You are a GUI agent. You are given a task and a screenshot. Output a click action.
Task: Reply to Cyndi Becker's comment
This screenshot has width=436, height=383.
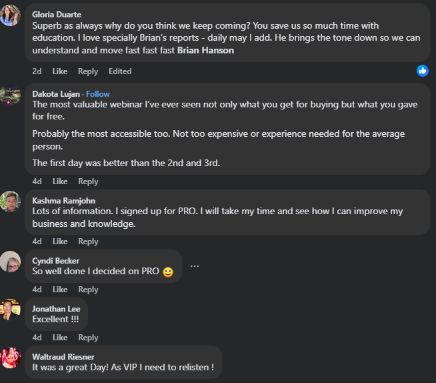(x=88, y=290)
